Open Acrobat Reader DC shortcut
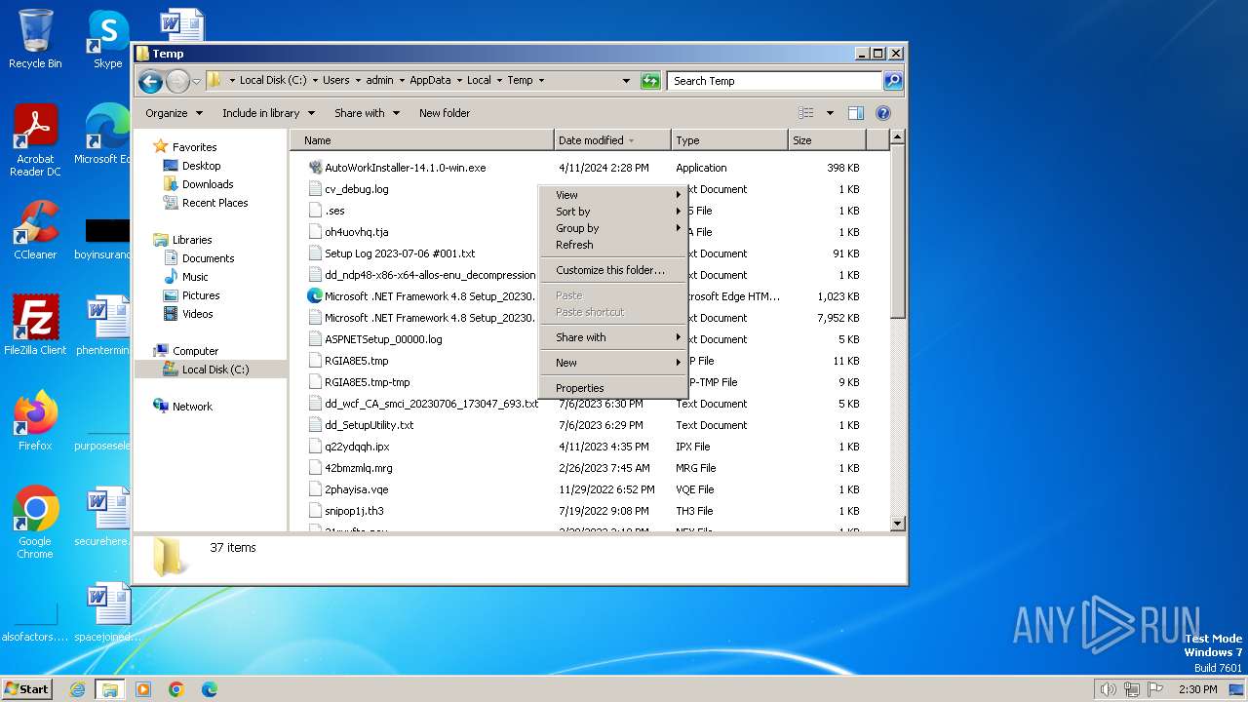The image size is (1248, 702). click(35, 140)
